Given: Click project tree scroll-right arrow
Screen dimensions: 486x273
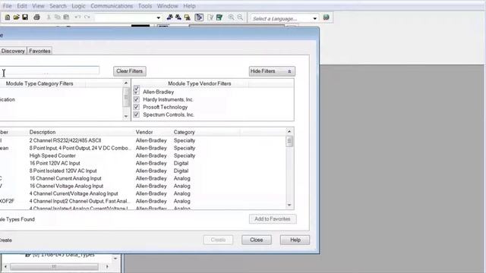Looking at the screenshot, I should [x=107, y=266].
